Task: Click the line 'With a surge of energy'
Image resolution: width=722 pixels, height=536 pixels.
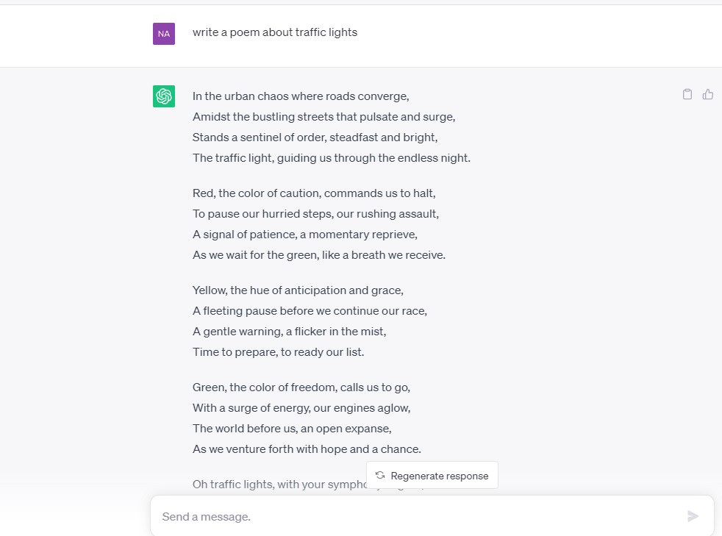Action: pos(301,408)
